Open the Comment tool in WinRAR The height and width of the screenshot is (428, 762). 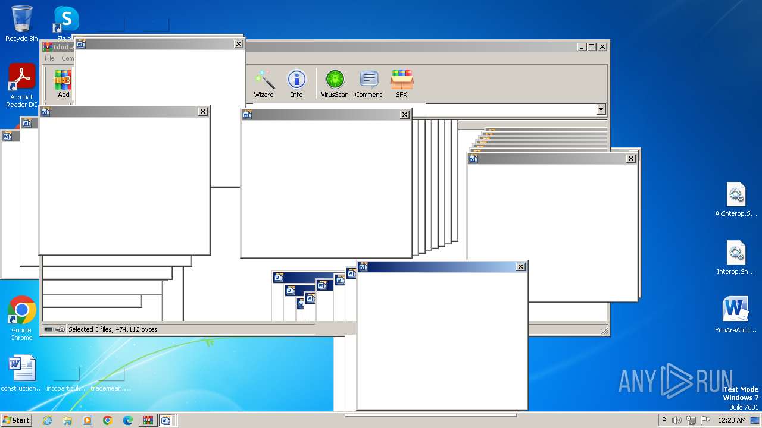[368, 83]
